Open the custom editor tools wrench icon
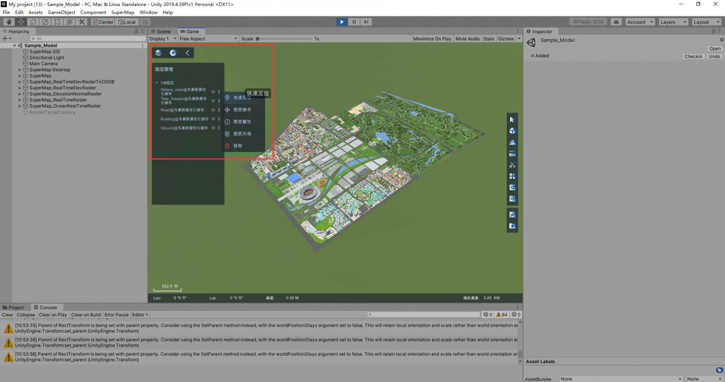725x382 pixels. click(x=82, y=22)
